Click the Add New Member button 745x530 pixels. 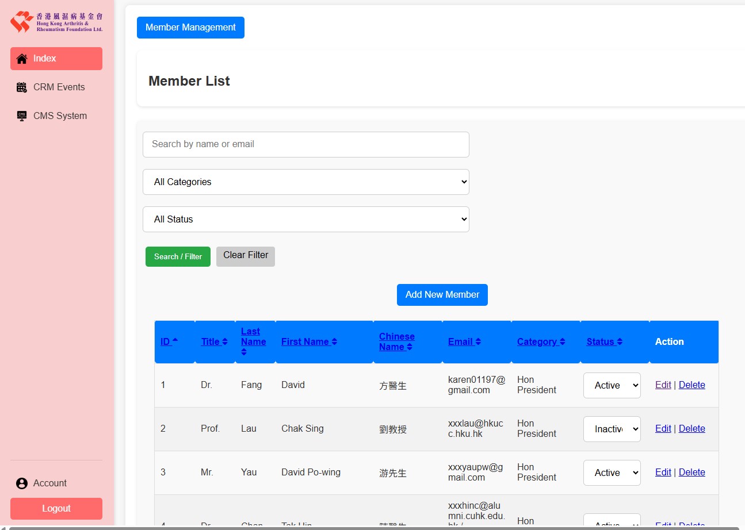[442, 294]
